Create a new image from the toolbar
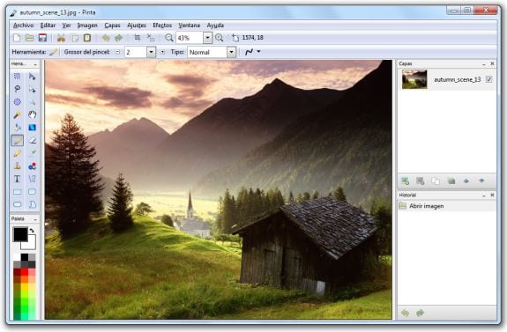Screen dimensions: 507x332 tap(17, 38)
